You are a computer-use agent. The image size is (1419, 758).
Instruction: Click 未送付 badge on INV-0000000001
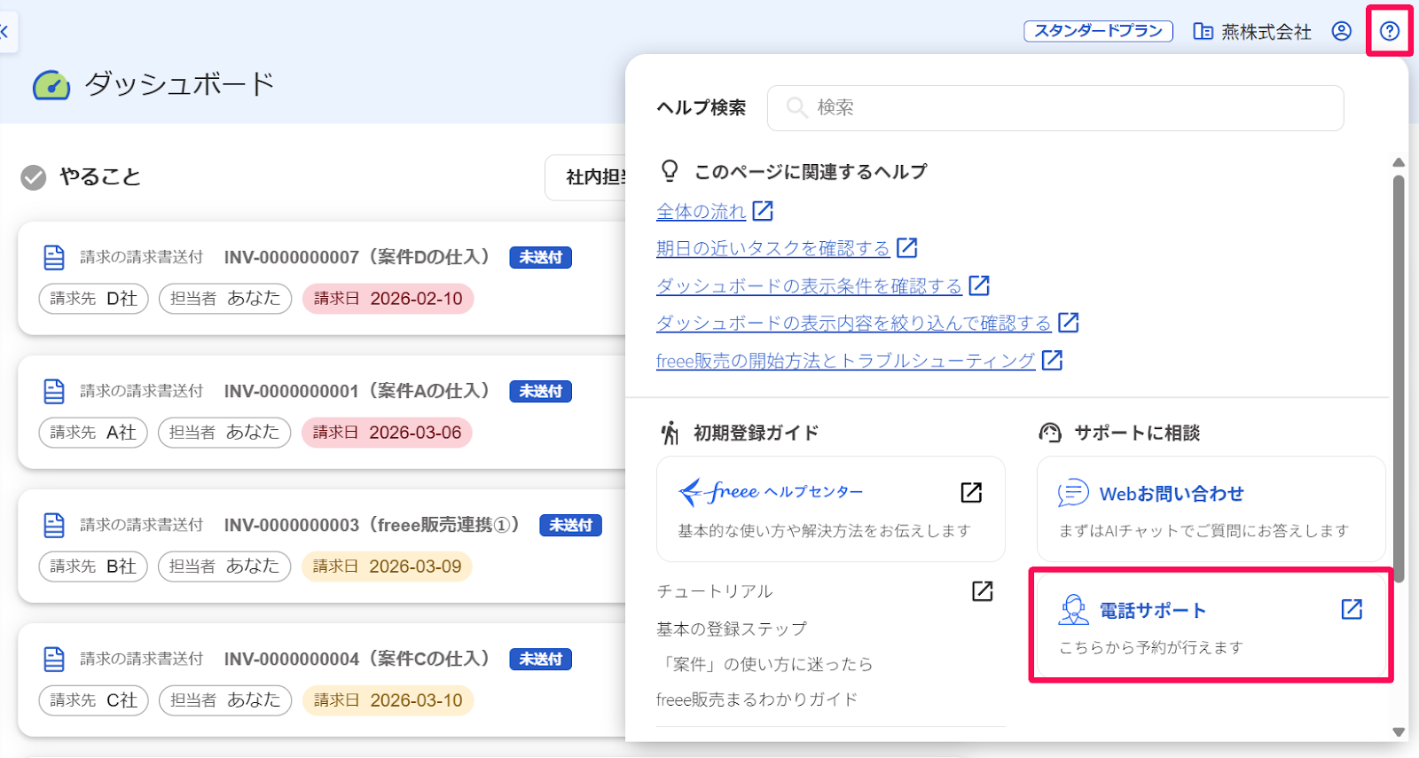pos(540,392)
